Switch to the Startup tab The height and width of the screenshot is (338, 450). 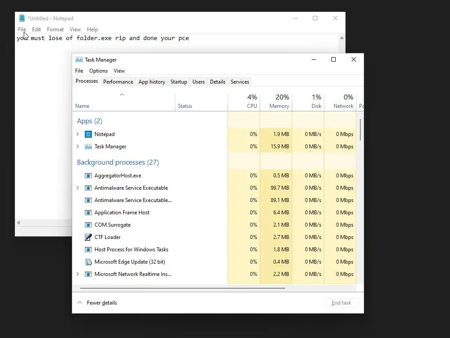[x=179, y=82]
